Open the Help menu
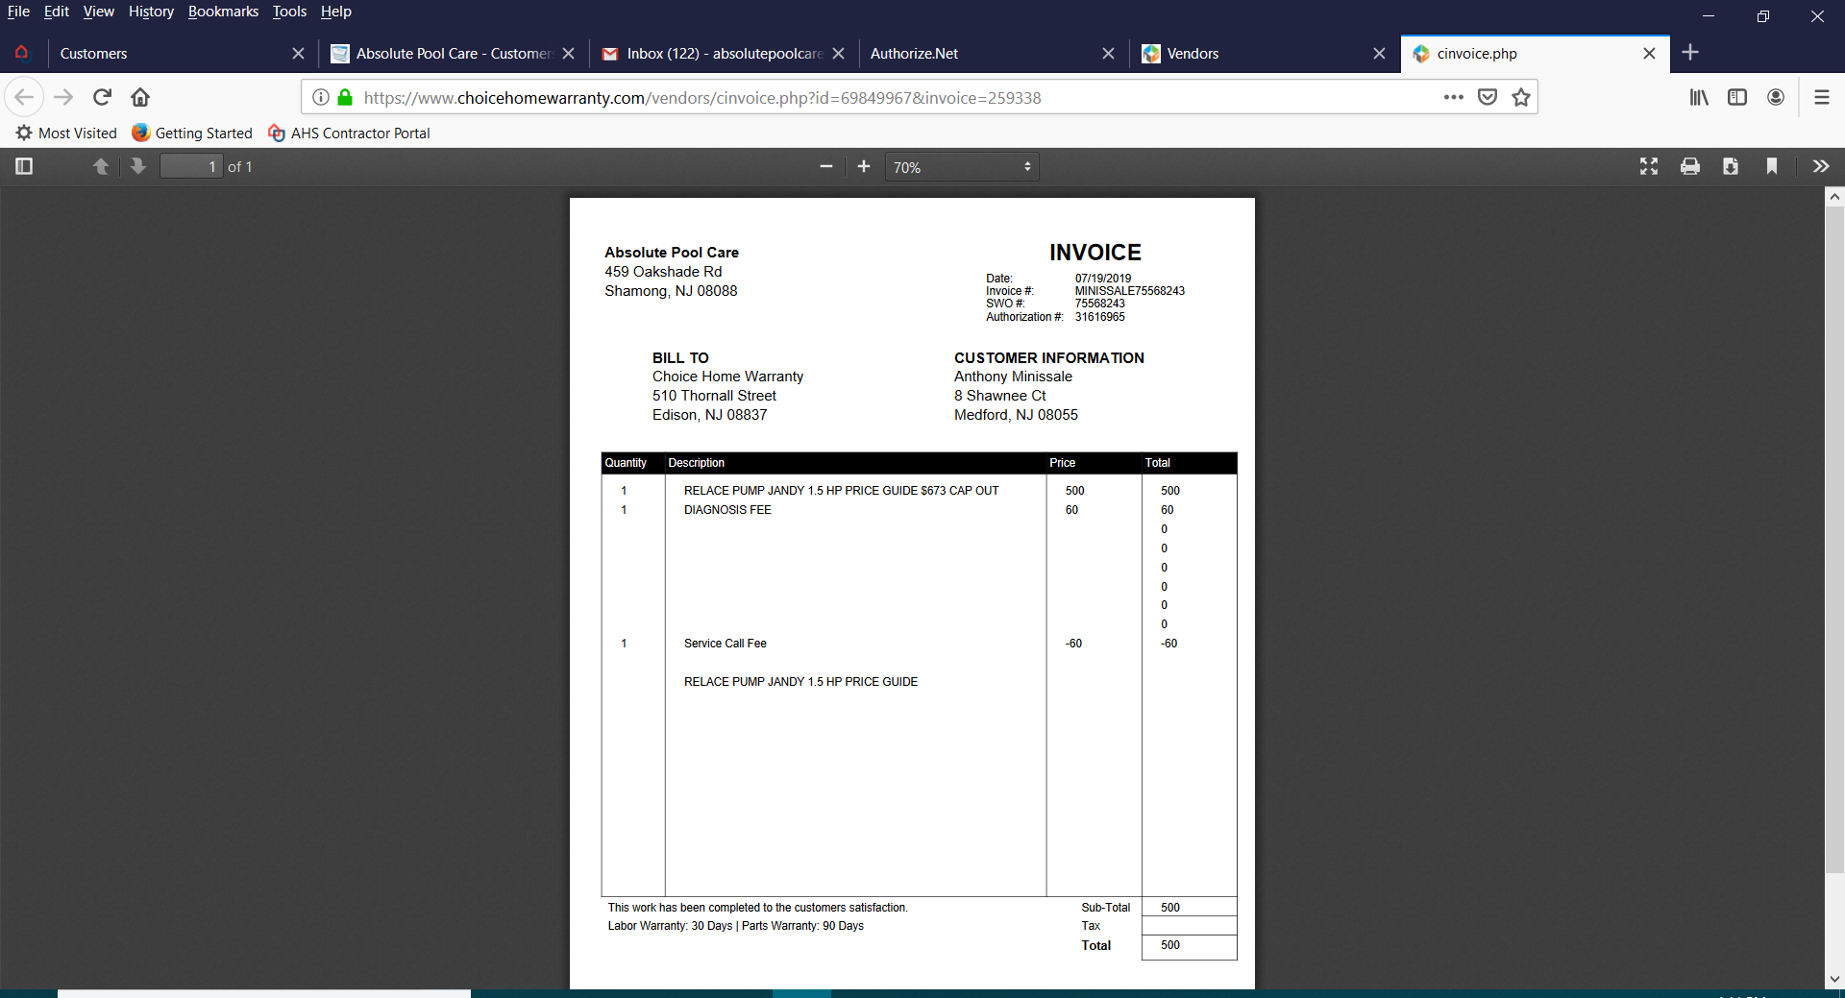 click(x=336, y=12)
